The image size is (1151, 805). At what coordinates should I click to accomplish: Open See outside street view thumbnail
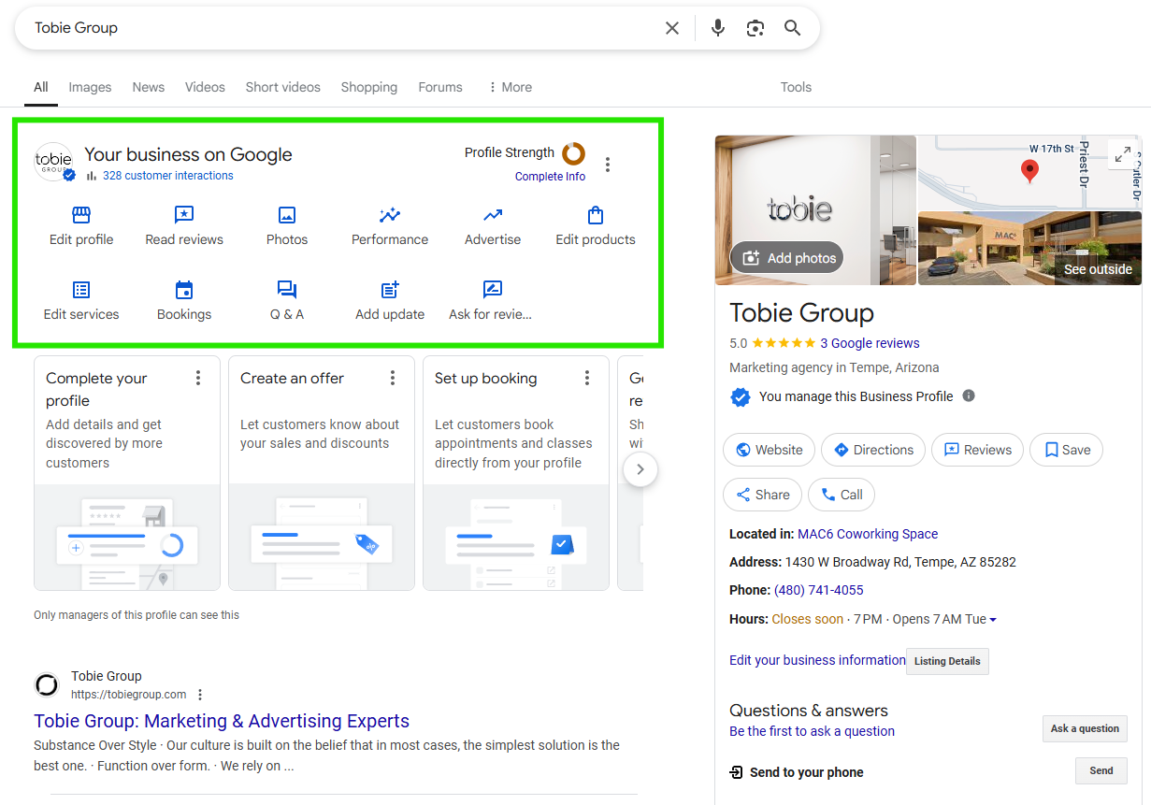(1029, 248)
